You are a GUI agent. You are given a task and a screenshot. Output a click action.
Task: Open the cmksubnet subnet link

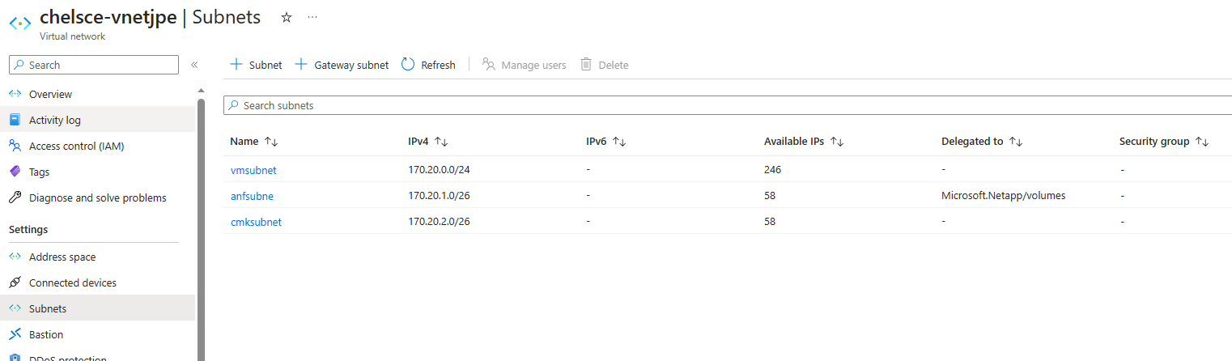click(256, 222)
